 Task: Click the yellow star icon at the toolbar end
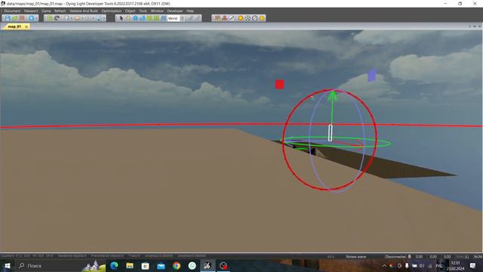point(262,18)
